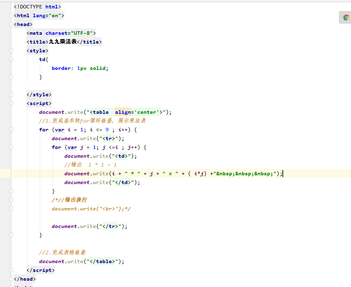Collapse the <head> fold marker in gutter
The height and width of the screenshot is (287, 351).
[11, 24]
